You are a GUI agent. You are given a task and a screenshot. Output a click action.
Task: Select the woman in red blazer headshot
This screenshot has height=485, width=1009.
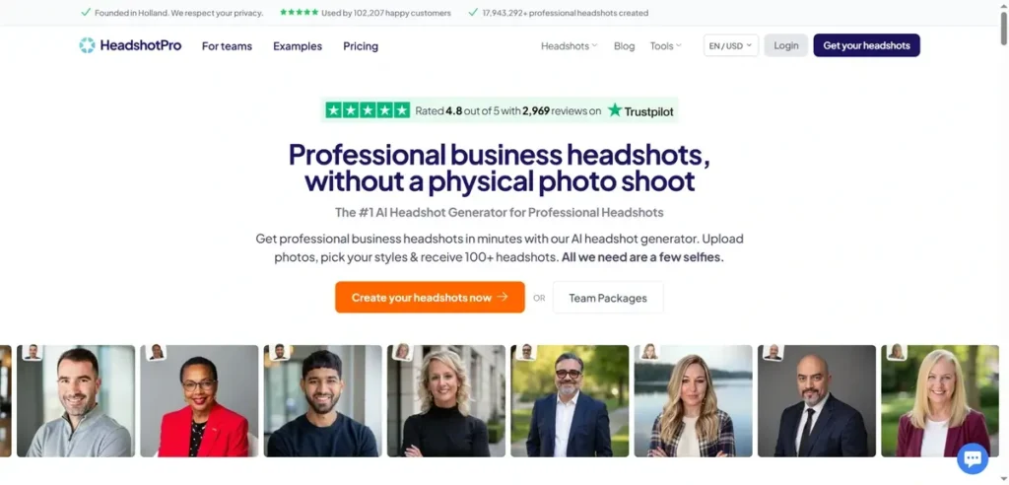coord(199,400)
